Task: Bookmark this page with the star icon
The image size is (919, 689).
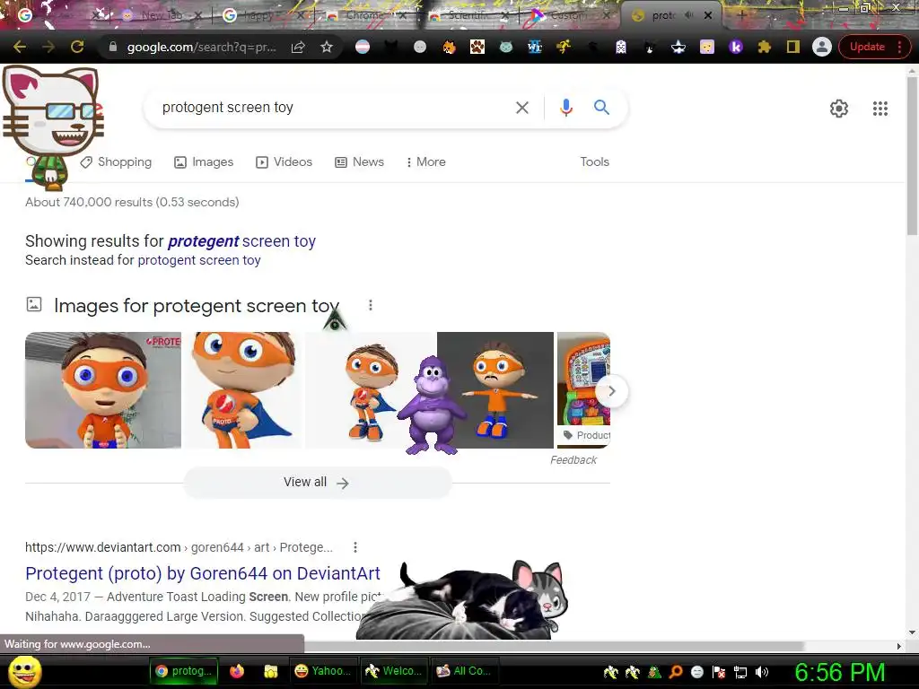Action: (x=327, y=47)
